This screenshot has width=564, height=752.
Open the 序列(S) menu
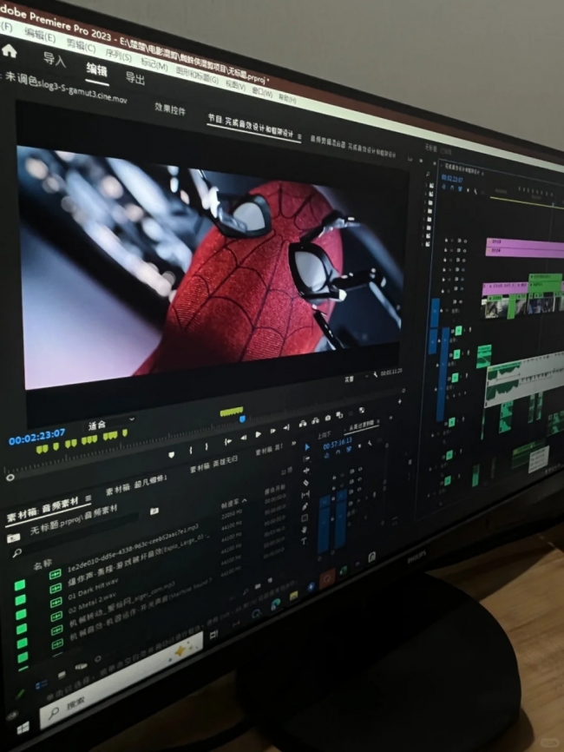116,56
